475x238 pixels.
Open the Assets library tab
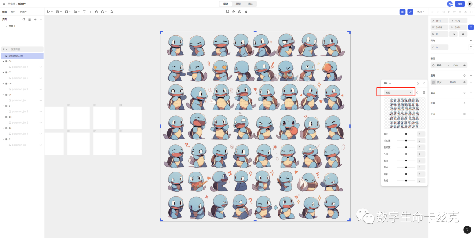coord(23,11)
